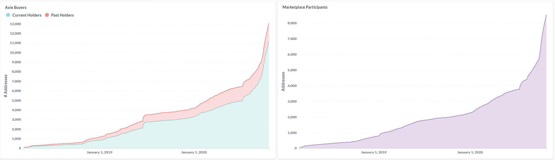
Task: Toggle the Current Holders series label
Action: coord(27,15)
